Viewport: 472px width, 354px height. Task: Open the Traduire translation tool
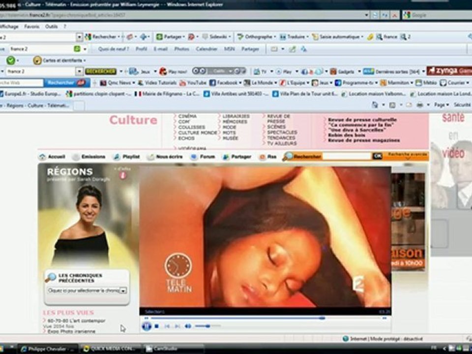(294, 37)
